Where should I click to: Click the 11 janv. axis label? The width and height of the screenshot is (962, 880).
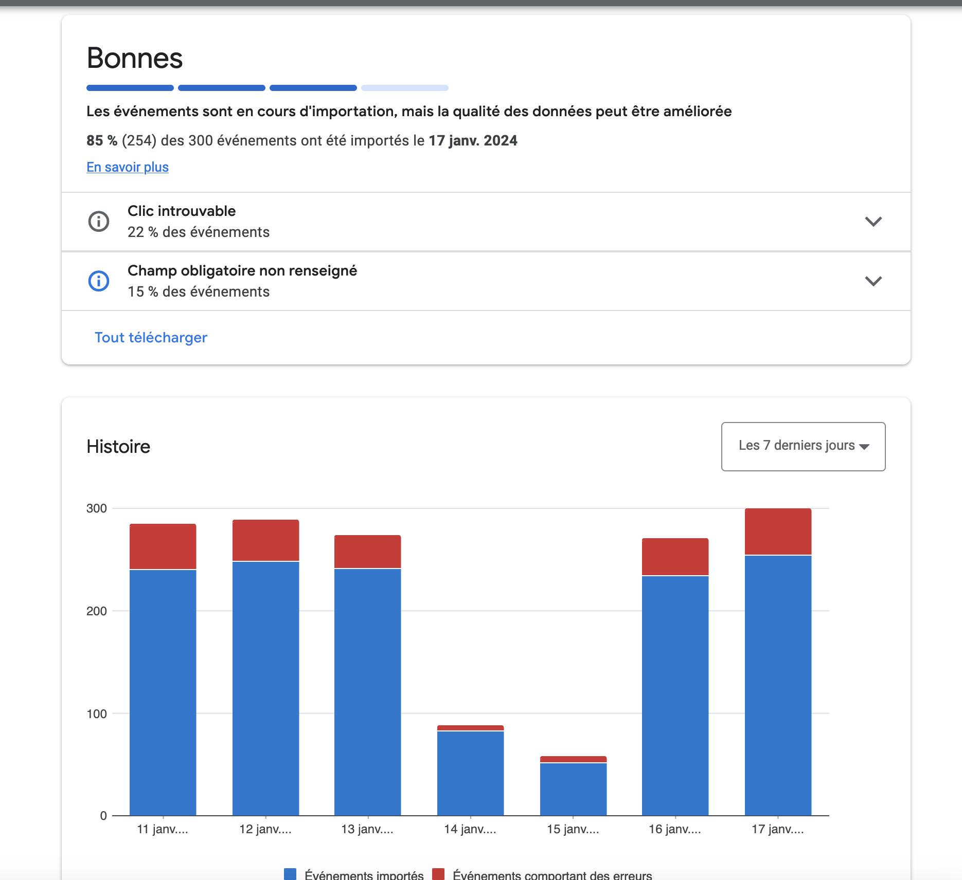(x=163, y=829)
